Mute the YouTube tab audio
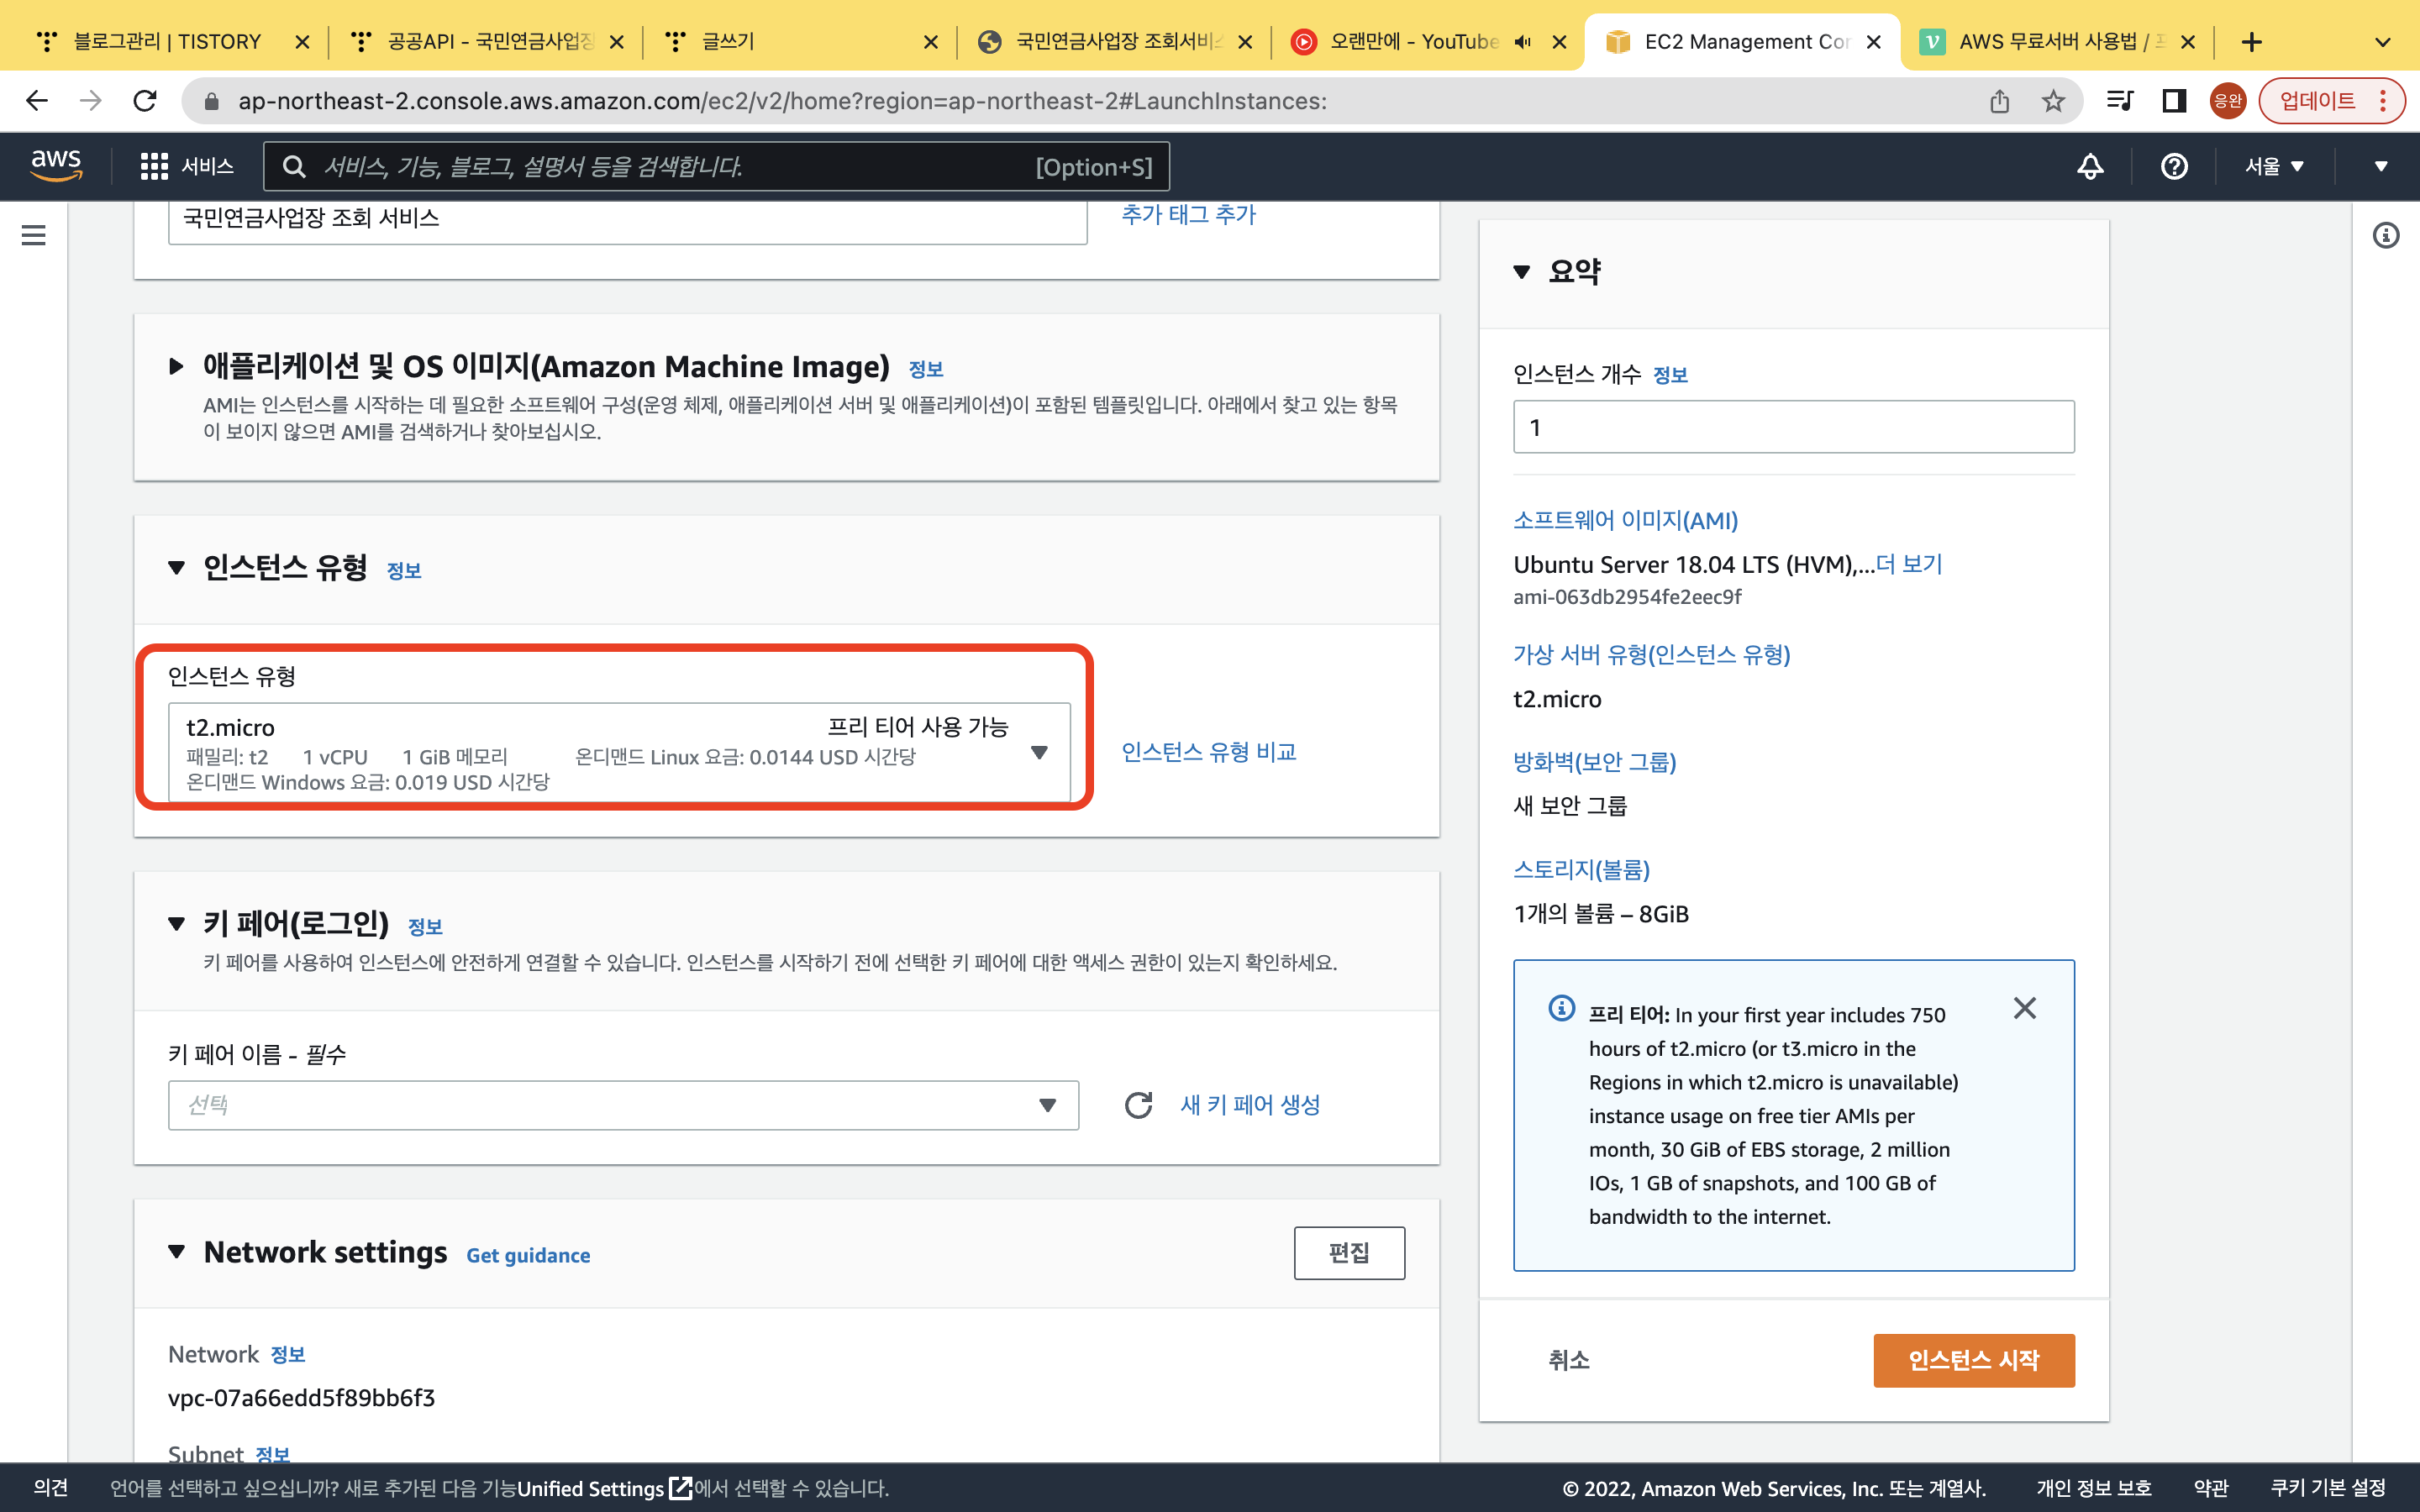Viewport: 2420px width, 1512px height. pyautogui.click(x=1522, y=42)
